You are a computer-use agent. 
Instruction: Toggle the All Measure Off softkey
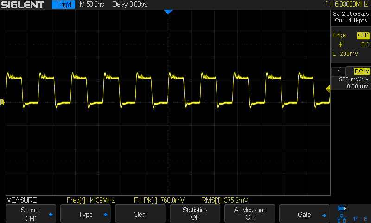249,214
